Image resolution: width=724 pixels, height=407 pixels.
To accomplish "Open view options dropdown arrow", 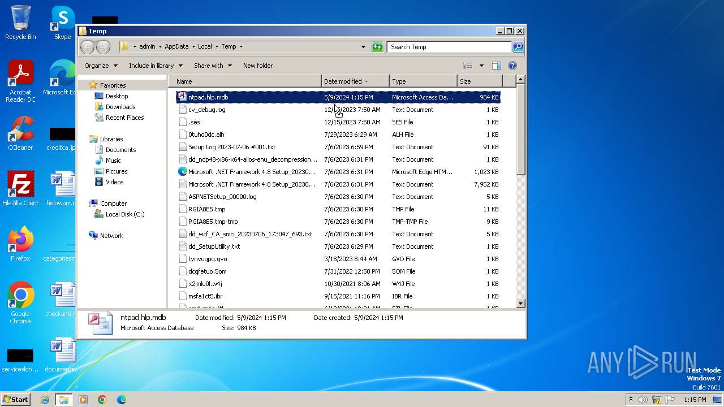I will click(481, 66).
